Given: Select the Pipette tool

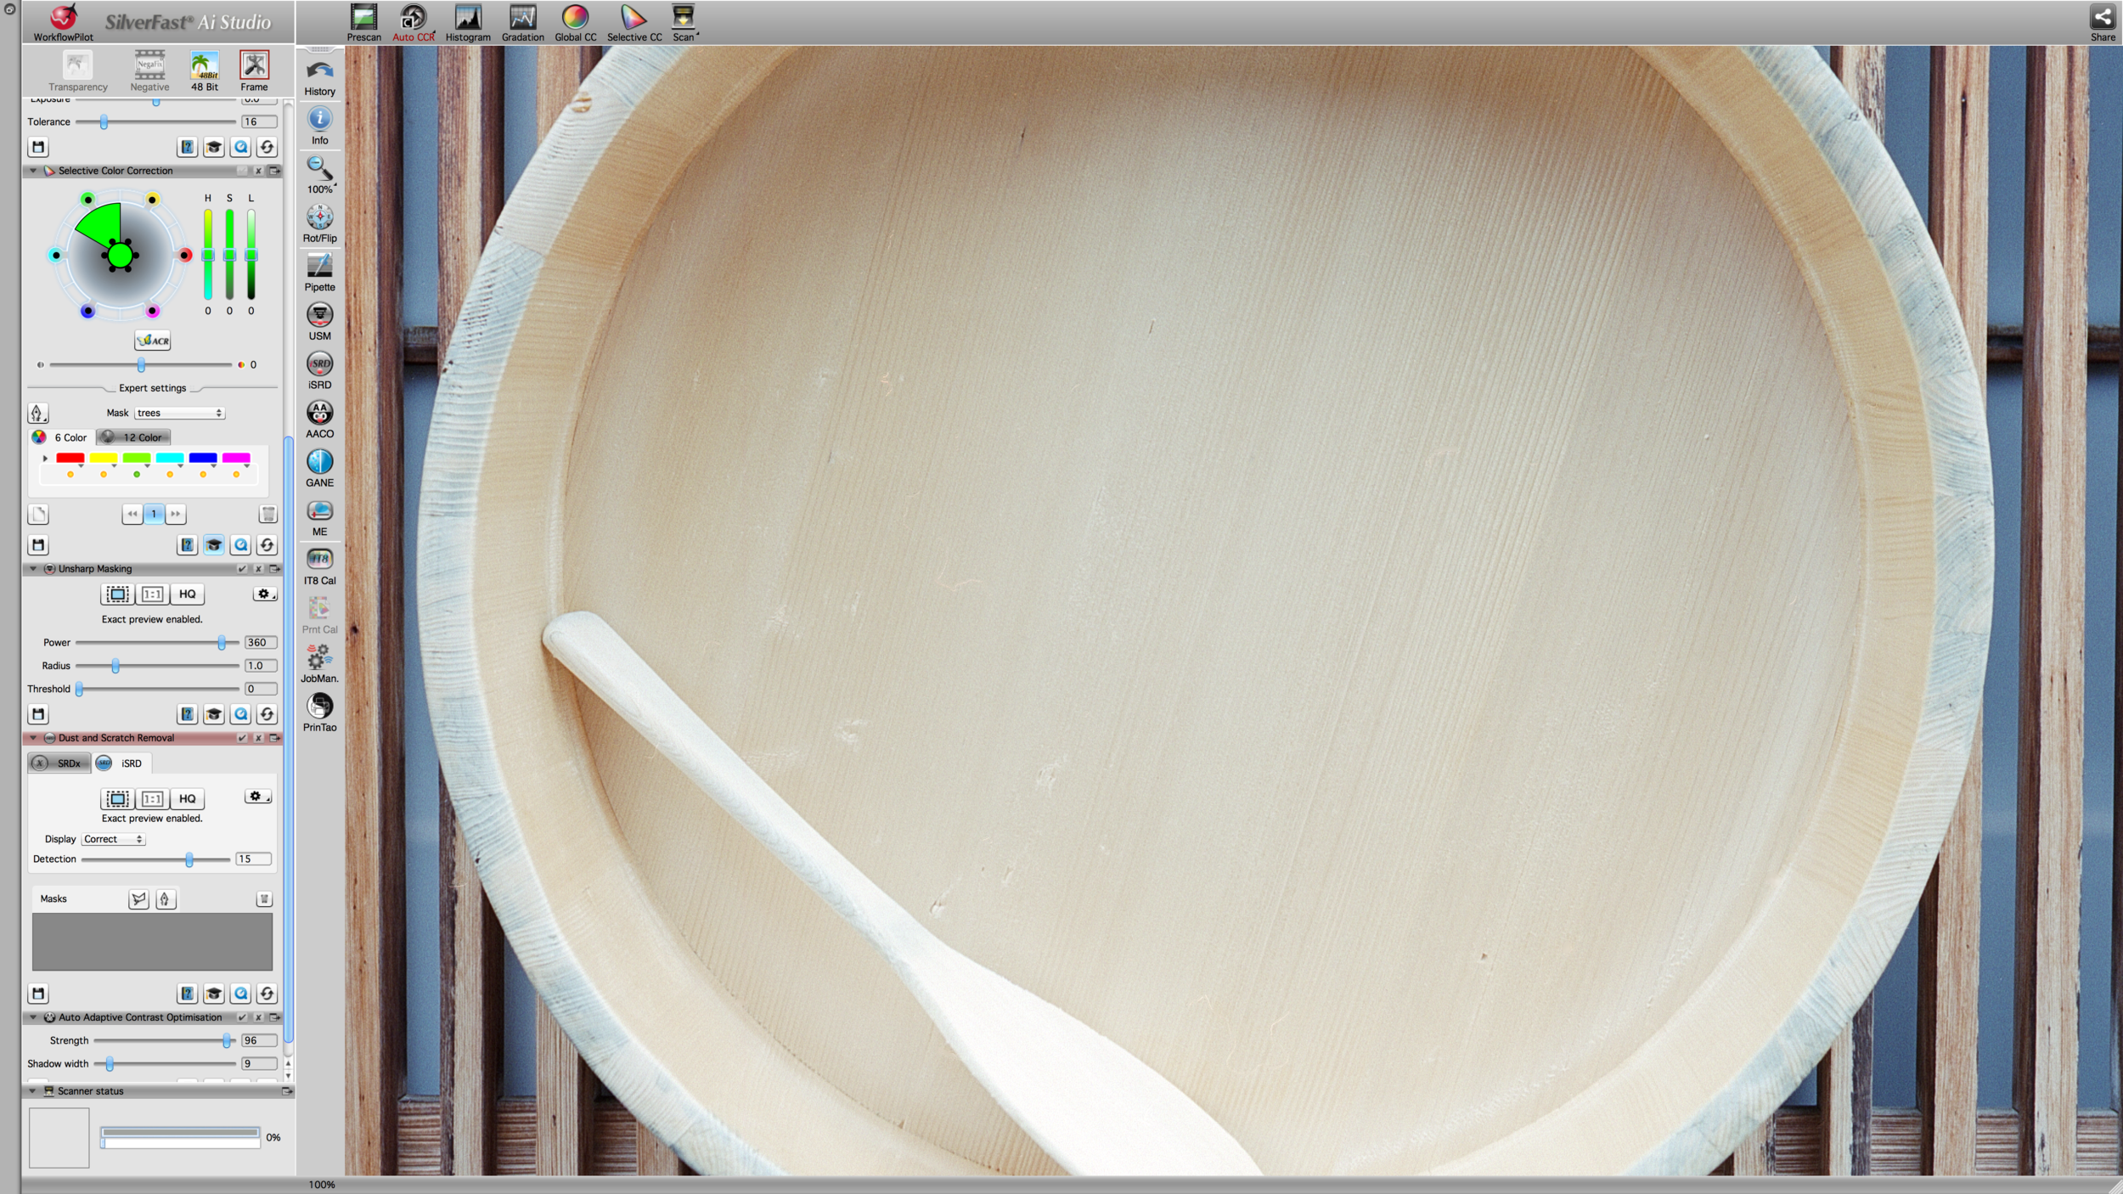Looking at the screenshot, I should click(319, 272).
